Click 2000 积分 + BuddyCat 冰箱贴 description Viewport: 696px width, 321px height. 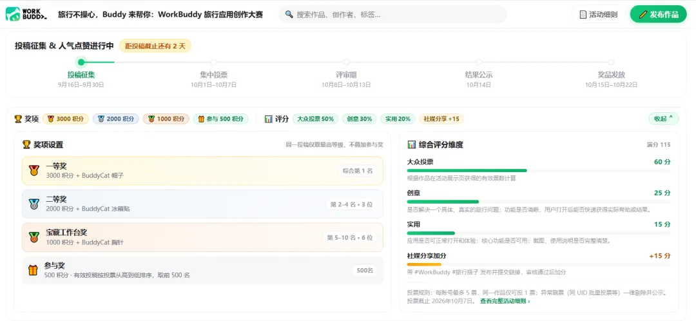click(88, 209)
